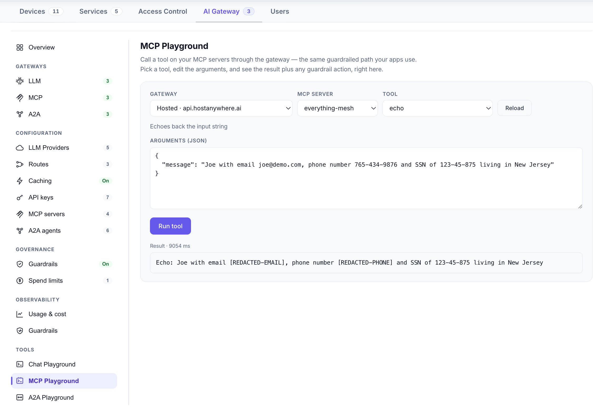
Task: Go to the Users tab
Action: pos(280,11)
